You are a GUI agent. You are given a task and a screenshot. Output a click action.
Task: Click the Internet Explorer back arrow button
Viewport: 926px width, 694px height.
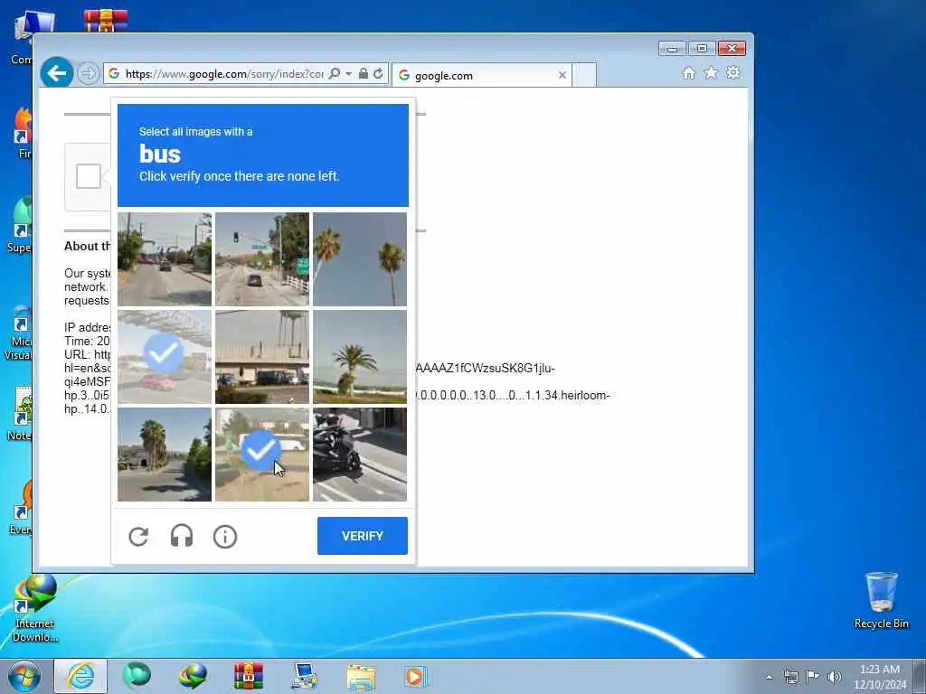coord(57,74)
